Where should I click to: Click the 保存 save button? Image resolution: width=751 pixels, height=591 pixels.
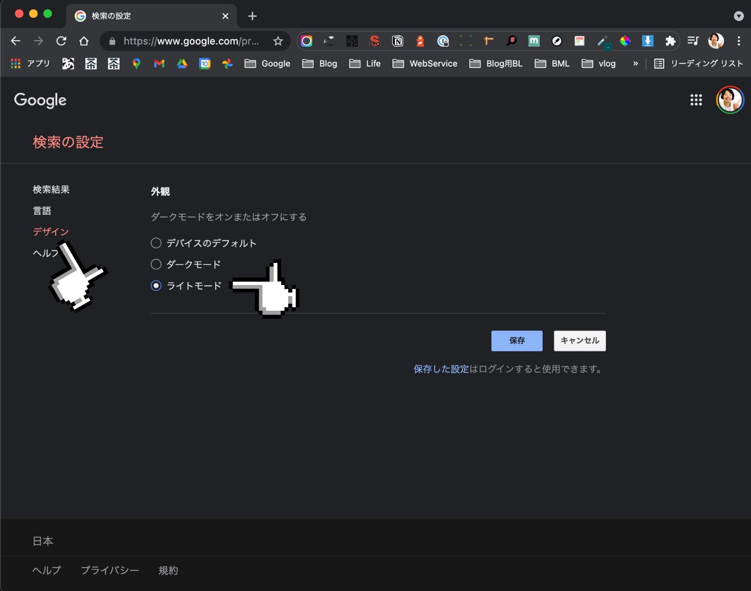pos(517,341)
